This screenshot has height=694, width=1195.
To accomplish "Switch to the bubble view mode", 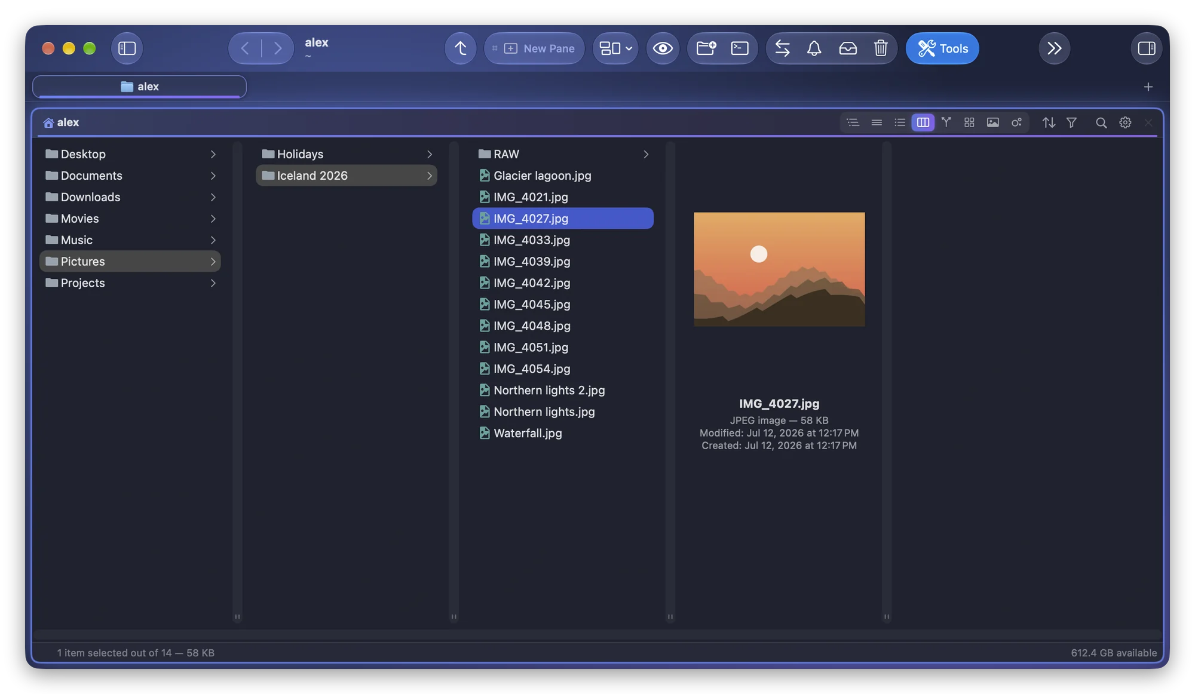I will [x=1016, y=122].
